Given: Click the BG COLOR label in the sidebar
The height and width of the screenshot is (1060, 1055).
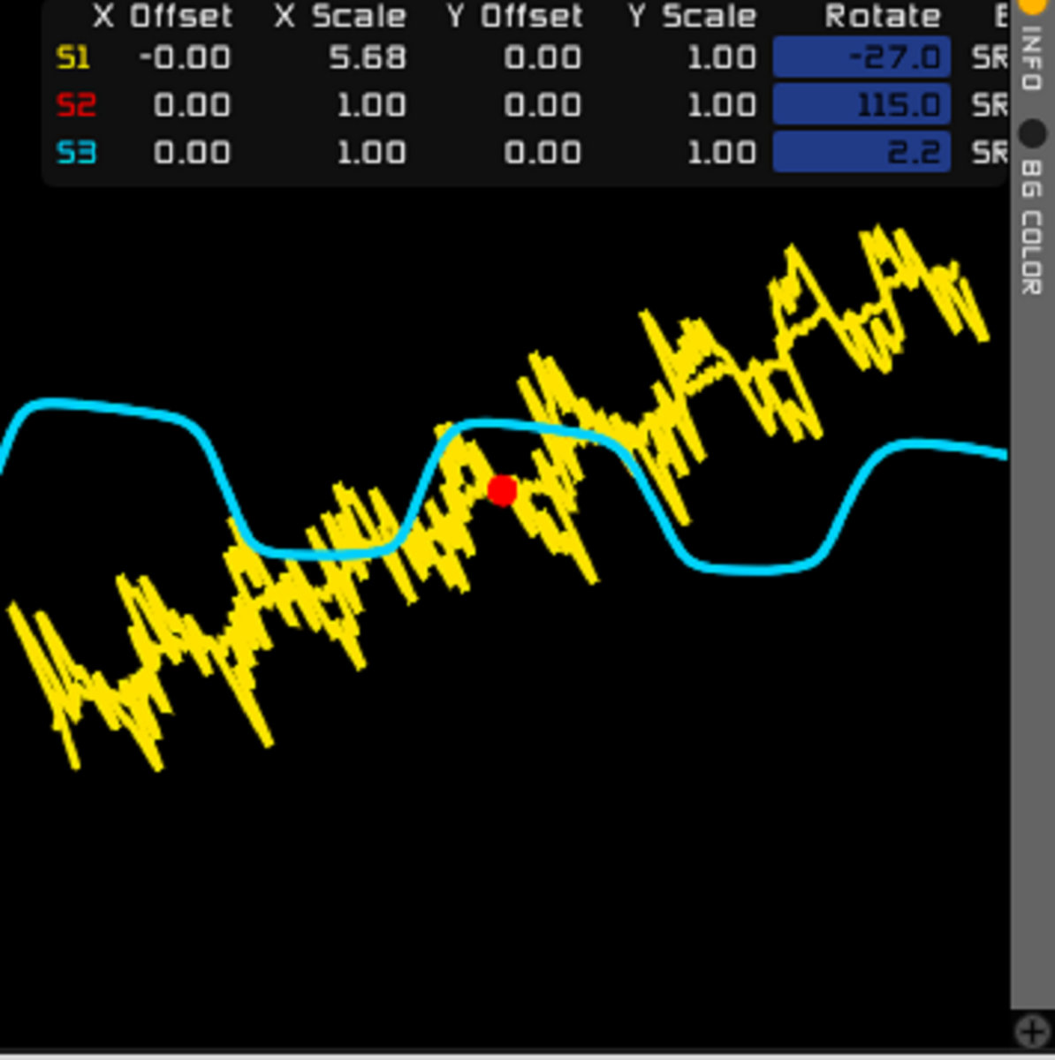Looking at the screenshot, I should (1032, 227).
